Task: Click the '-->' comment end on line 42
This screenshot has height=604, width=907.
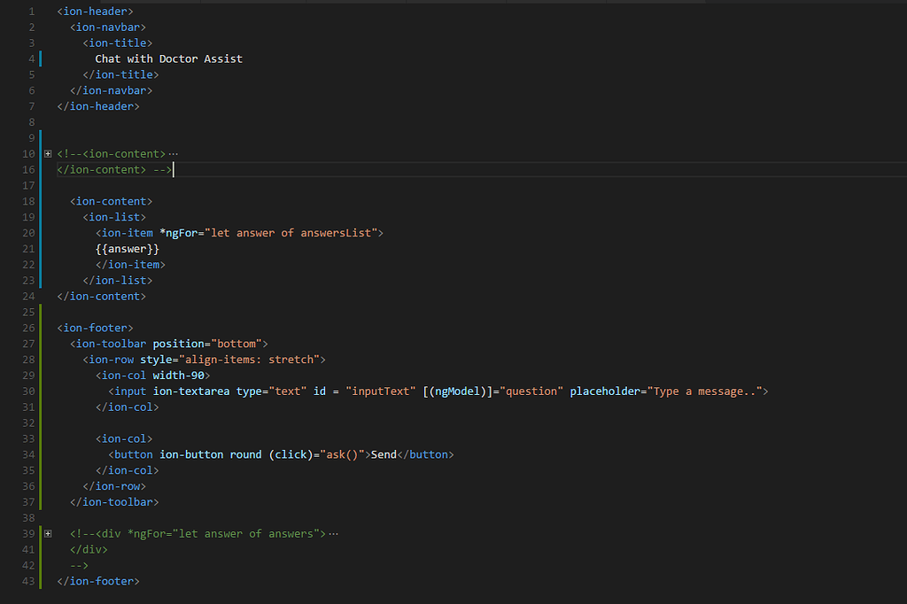Action: click(x=79, y=565)
